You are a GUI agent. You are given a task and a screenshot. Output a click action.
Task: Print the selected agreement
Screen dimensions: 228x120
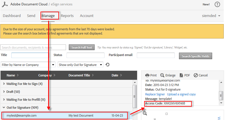[x=151, y=75]
